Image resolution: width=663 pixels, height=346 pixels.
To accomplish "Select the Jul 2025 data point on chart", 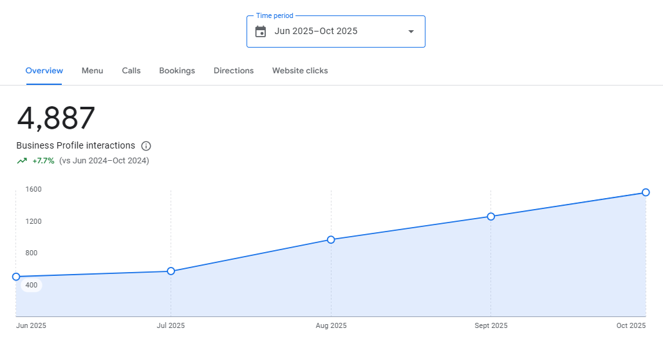I will (x=171, y=271).
